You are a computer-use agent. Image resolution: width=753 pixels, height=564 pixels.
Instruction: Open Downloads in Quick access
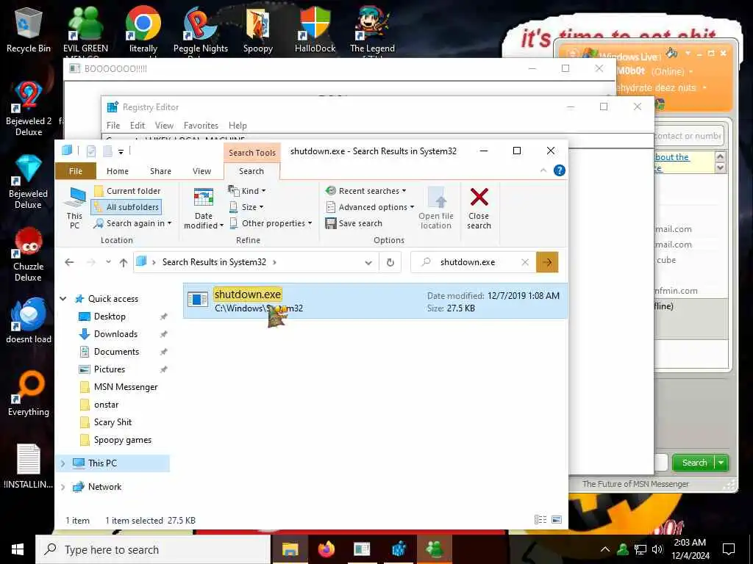pyautogui.click(x=115, y=334)
